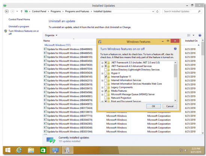
Task: Click the Control Panel breadcrumb
Action: click(x=39, y=12)
